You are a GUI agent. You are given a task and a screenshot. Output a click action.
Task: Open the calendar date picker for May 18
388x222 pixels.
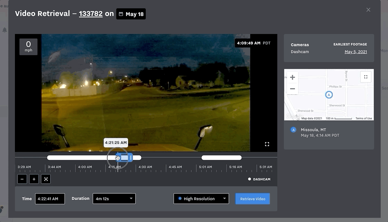(x=131, y=14)
